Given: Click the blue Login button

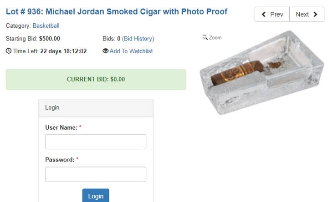Looking at the screenshot, I should point(96,196).
